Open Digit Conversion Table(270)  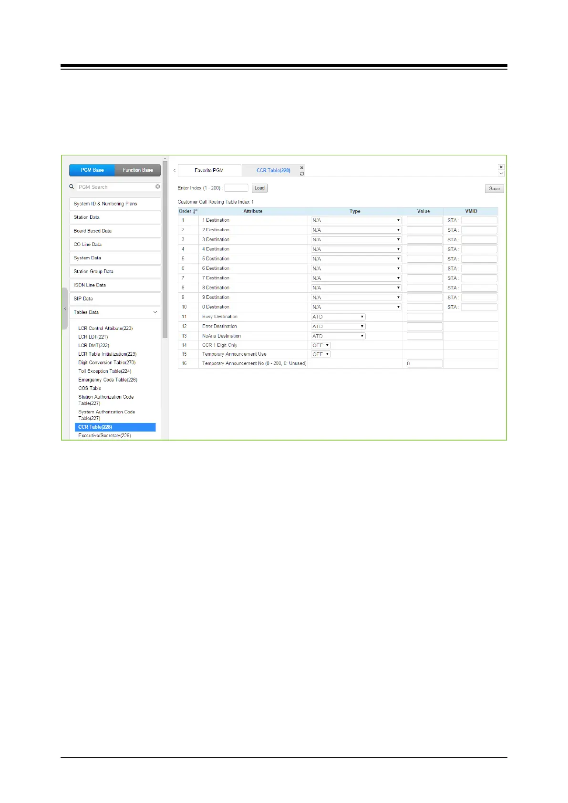107,363
